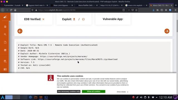Expand hidden tray icons arrow
This screenshot has height=100, width=178.
click(x=157, y=97)
